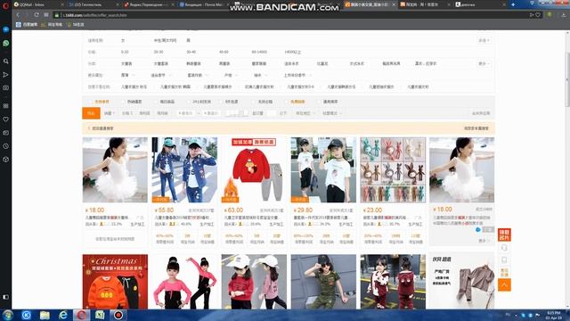Expand the 厚薄 attribute dropdown

pyautogui.click(x=127, y=75)
